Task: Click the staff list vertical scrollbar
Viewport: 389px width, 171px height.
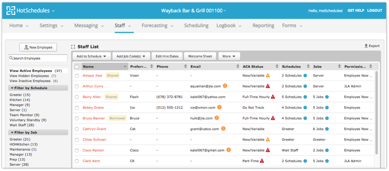Action: coord(376,111)
